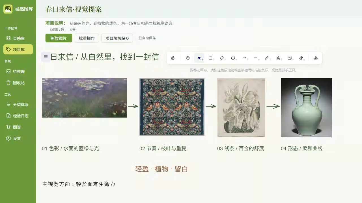
Task: Select text 主视觉方向：轻盈而有生命力
Action: (79, 184)
